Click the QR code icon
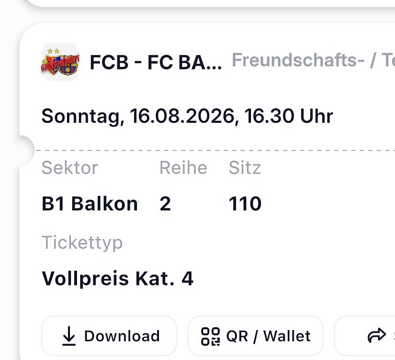395x360 pixels. coord(210,337)
